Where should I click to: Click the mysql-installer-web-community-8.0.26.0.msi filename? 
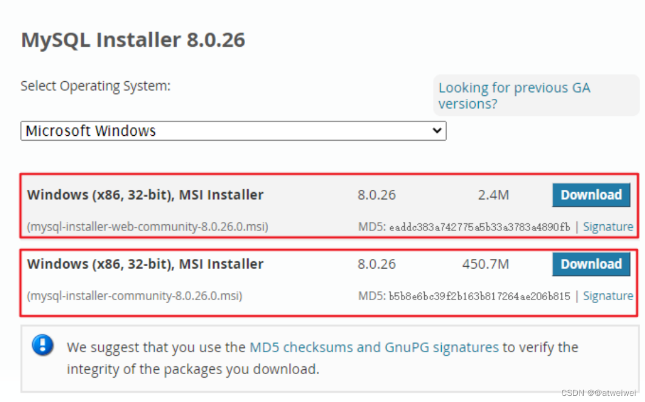[x=147, y=227]
